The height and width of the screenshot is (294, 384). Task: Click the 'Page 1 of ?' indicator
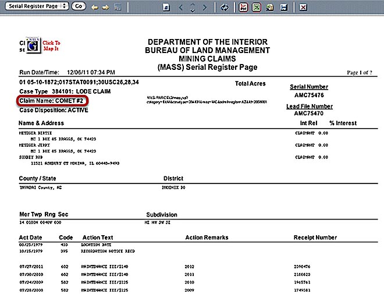tap(359, 73)
